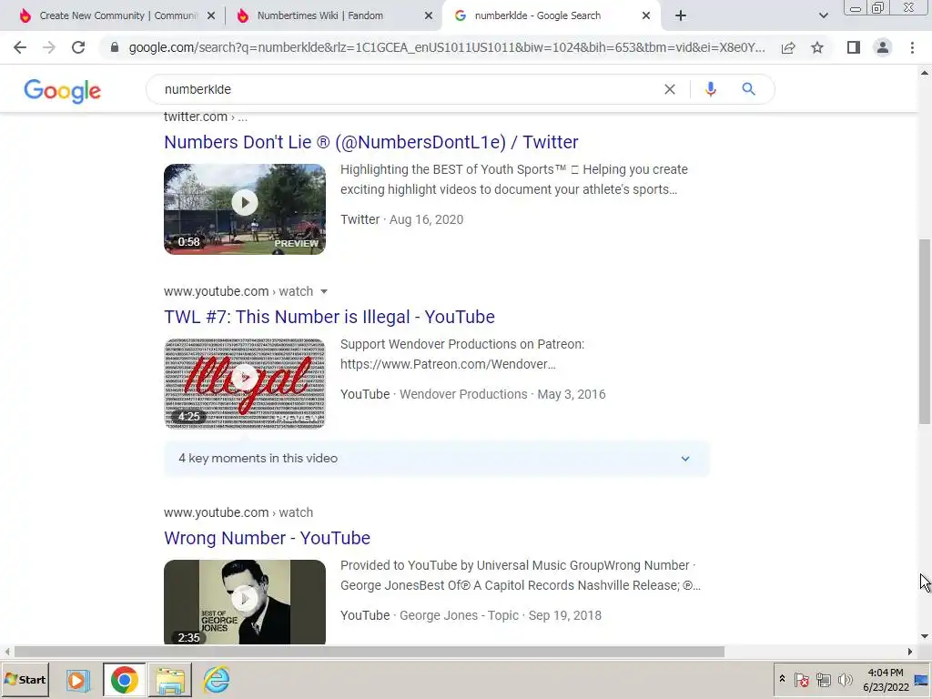The image size is (932, 699).
Task: Click the vertical scrollbar thumb
Action: 925,331
